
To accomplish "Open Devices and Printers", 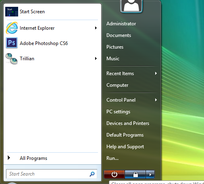I will (x=128, y=123).
